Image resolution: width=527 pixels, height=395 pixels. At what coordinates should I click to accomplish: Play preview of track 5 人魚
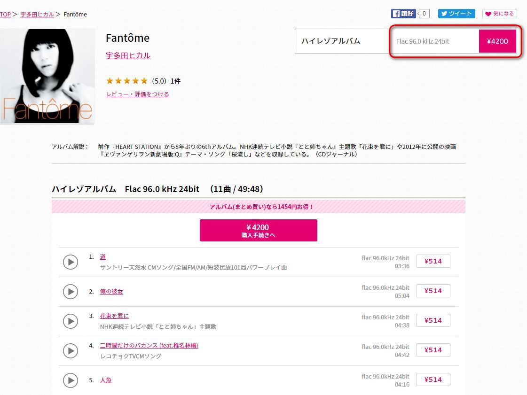tap(71, 380)
